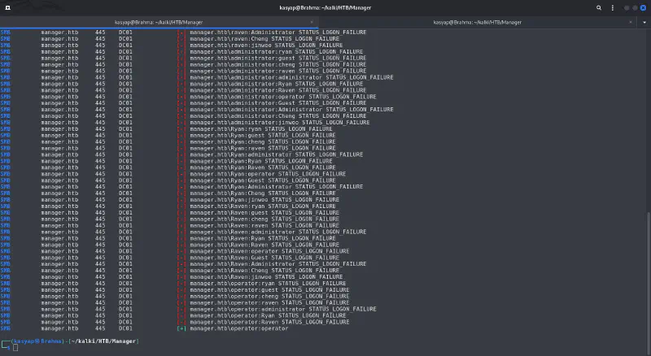This screenshot has height=356, width=651.
Task: Close the terminal window
Action: [x=641, y=7]
